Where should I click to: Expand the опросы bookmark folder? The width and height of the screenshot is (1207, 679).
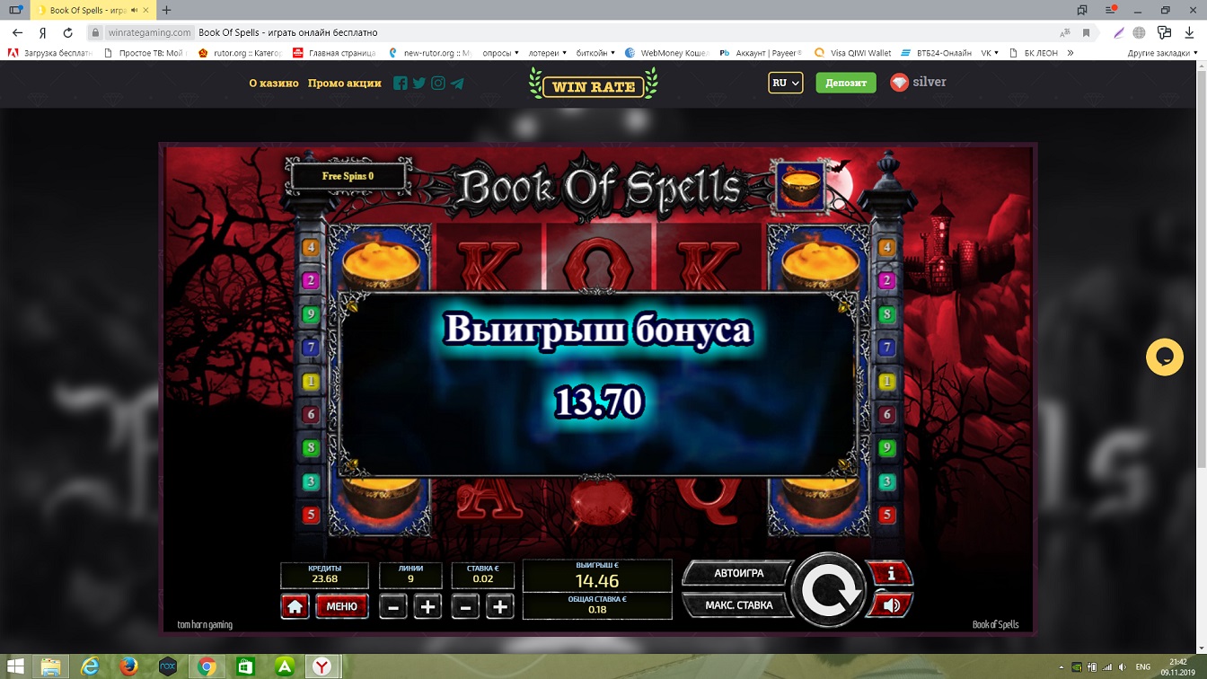click(x=500, y=53)
